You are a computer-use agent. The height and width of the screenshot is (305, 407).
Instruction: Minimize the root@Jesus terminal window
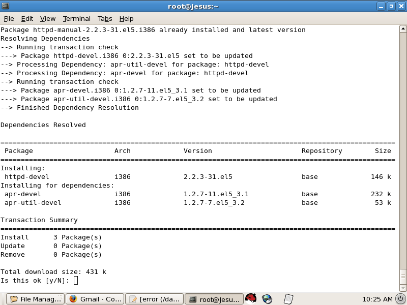[x=381, y=6]
